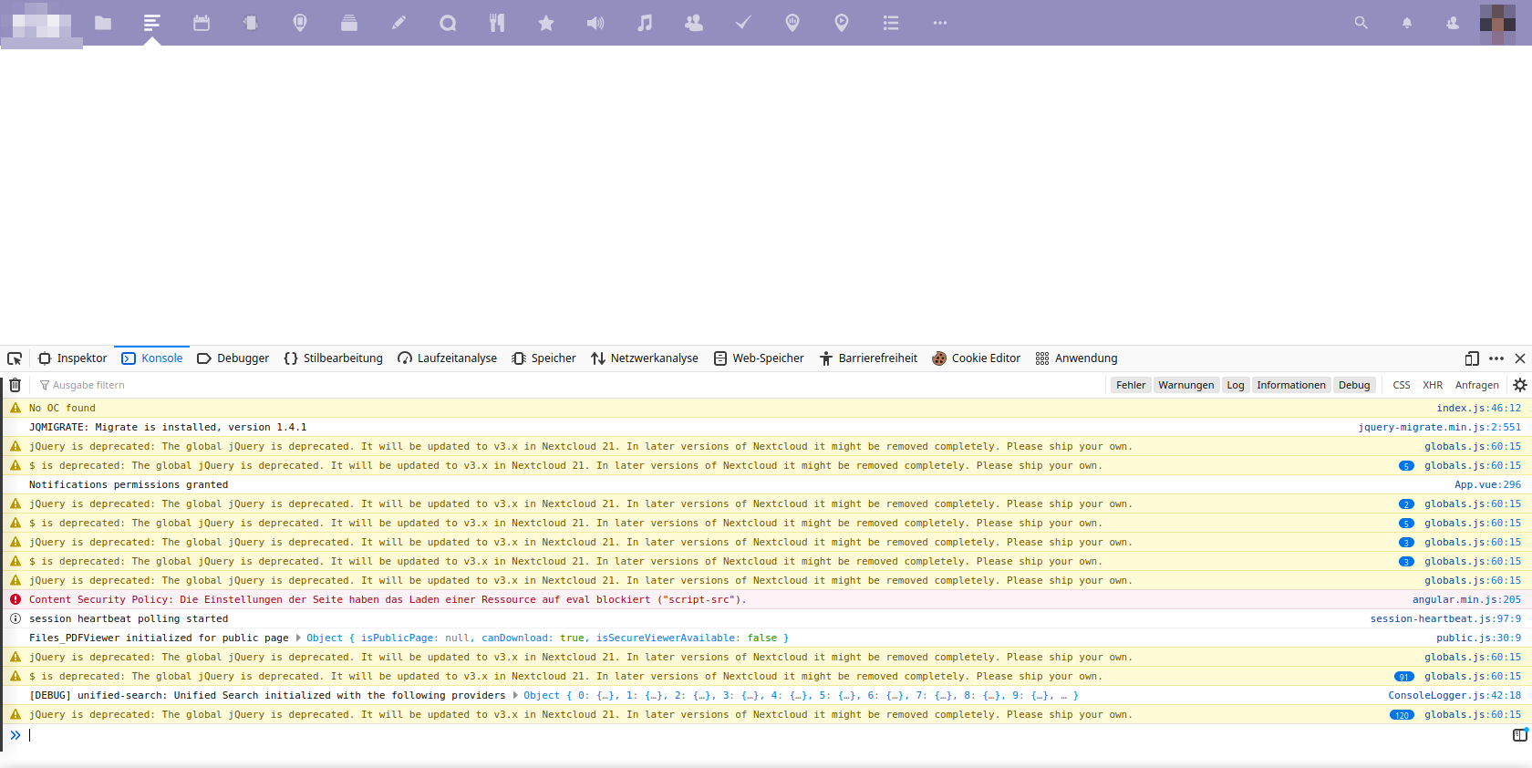This screenshot has width=1532, height=768.
Task: Click the search magnifier in the header
Action: (x=1361, y=23)
